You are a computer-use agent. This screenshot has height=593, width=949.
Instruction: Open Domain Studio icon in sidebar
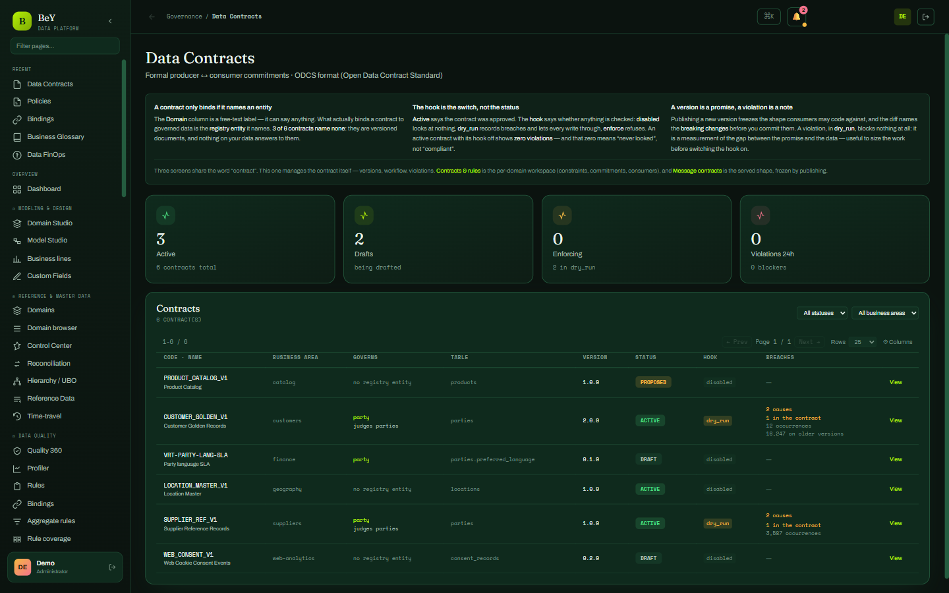[17, 223]
